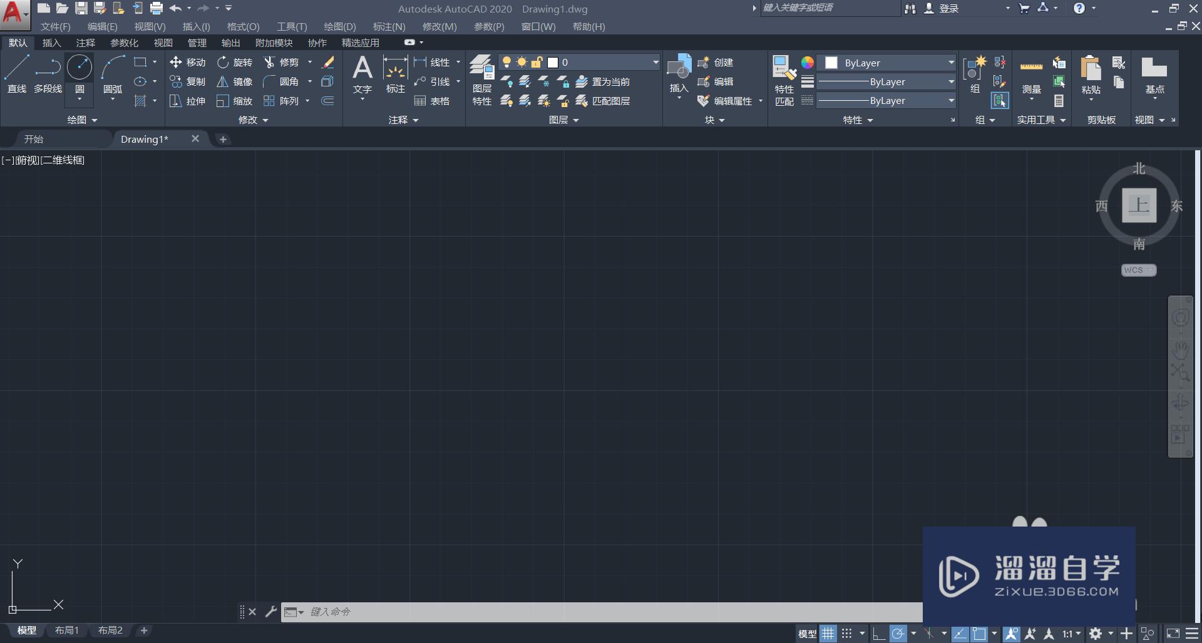Click the Explode tool icon

point(327,81)
